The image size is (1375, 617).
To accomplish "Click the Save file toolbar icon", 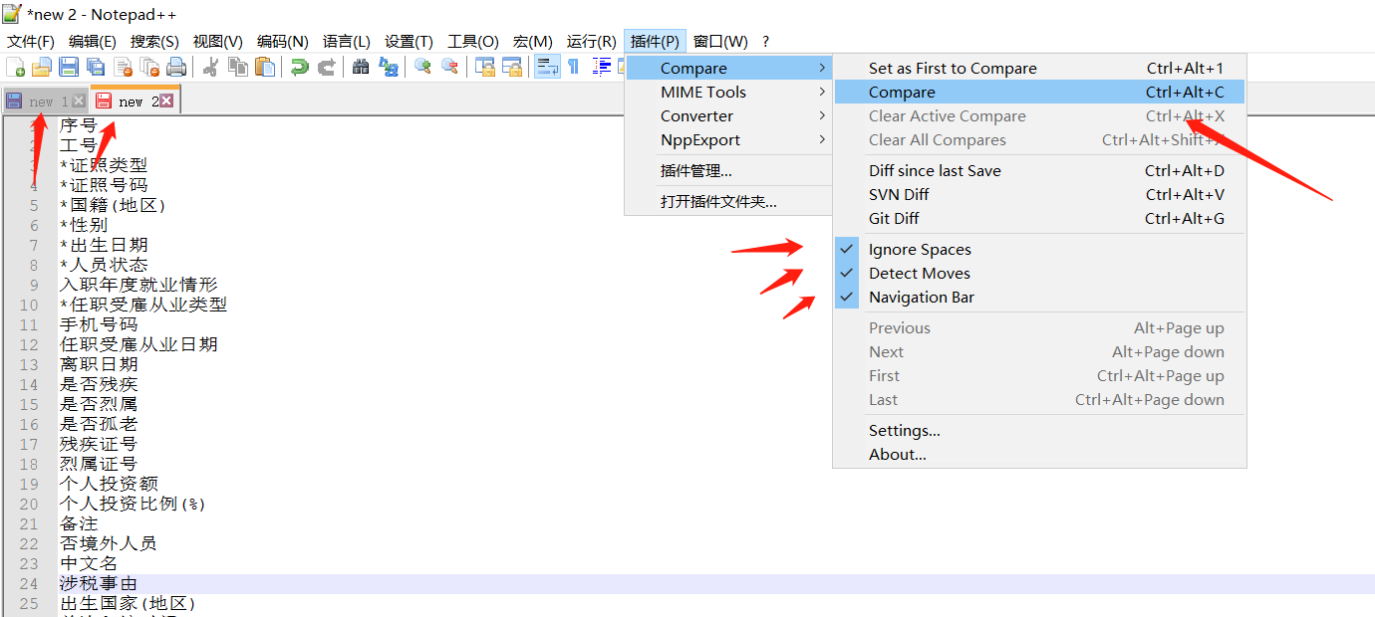I will [x=69, y=68].
